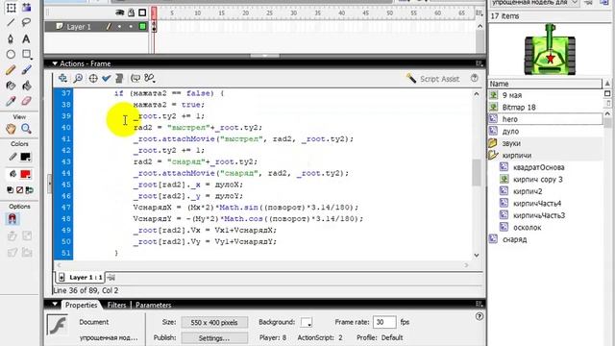Collapse the кирпичи library folder

(493, 156)
